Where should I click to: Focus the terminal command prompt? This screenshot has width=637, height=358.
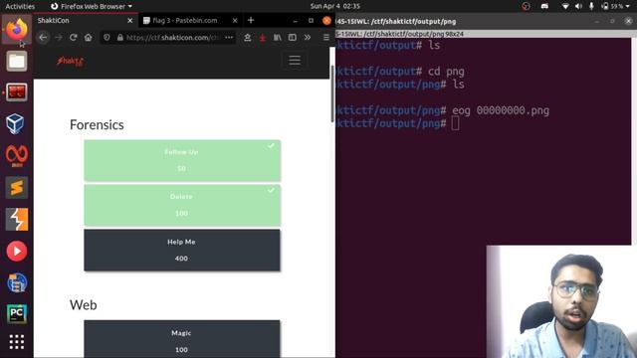point(455,123)
